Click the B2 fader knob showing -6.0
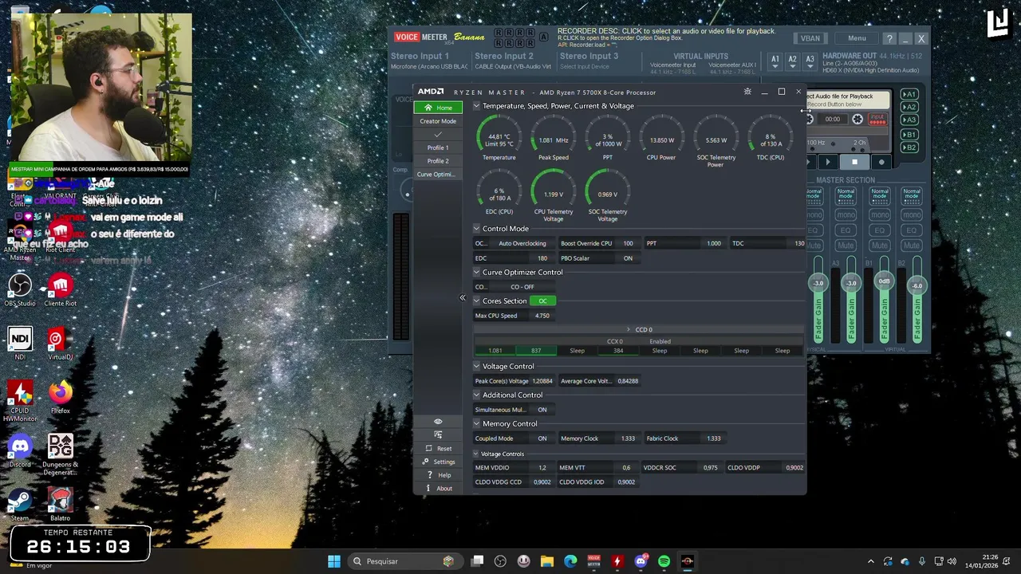Image resolution: width=1021 pixels, height=574 pixels. 917,285
